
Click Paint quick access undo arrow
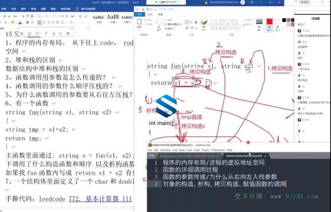point(148,9)
